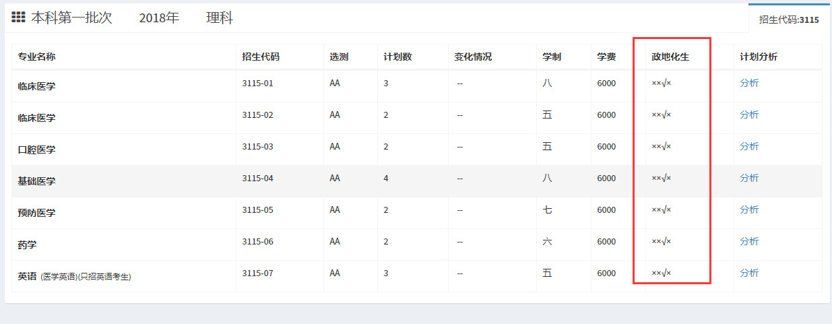The height and width of the screenshot is (324, 832).
Task: Click the 招生代码 column header
Action: 260,57
